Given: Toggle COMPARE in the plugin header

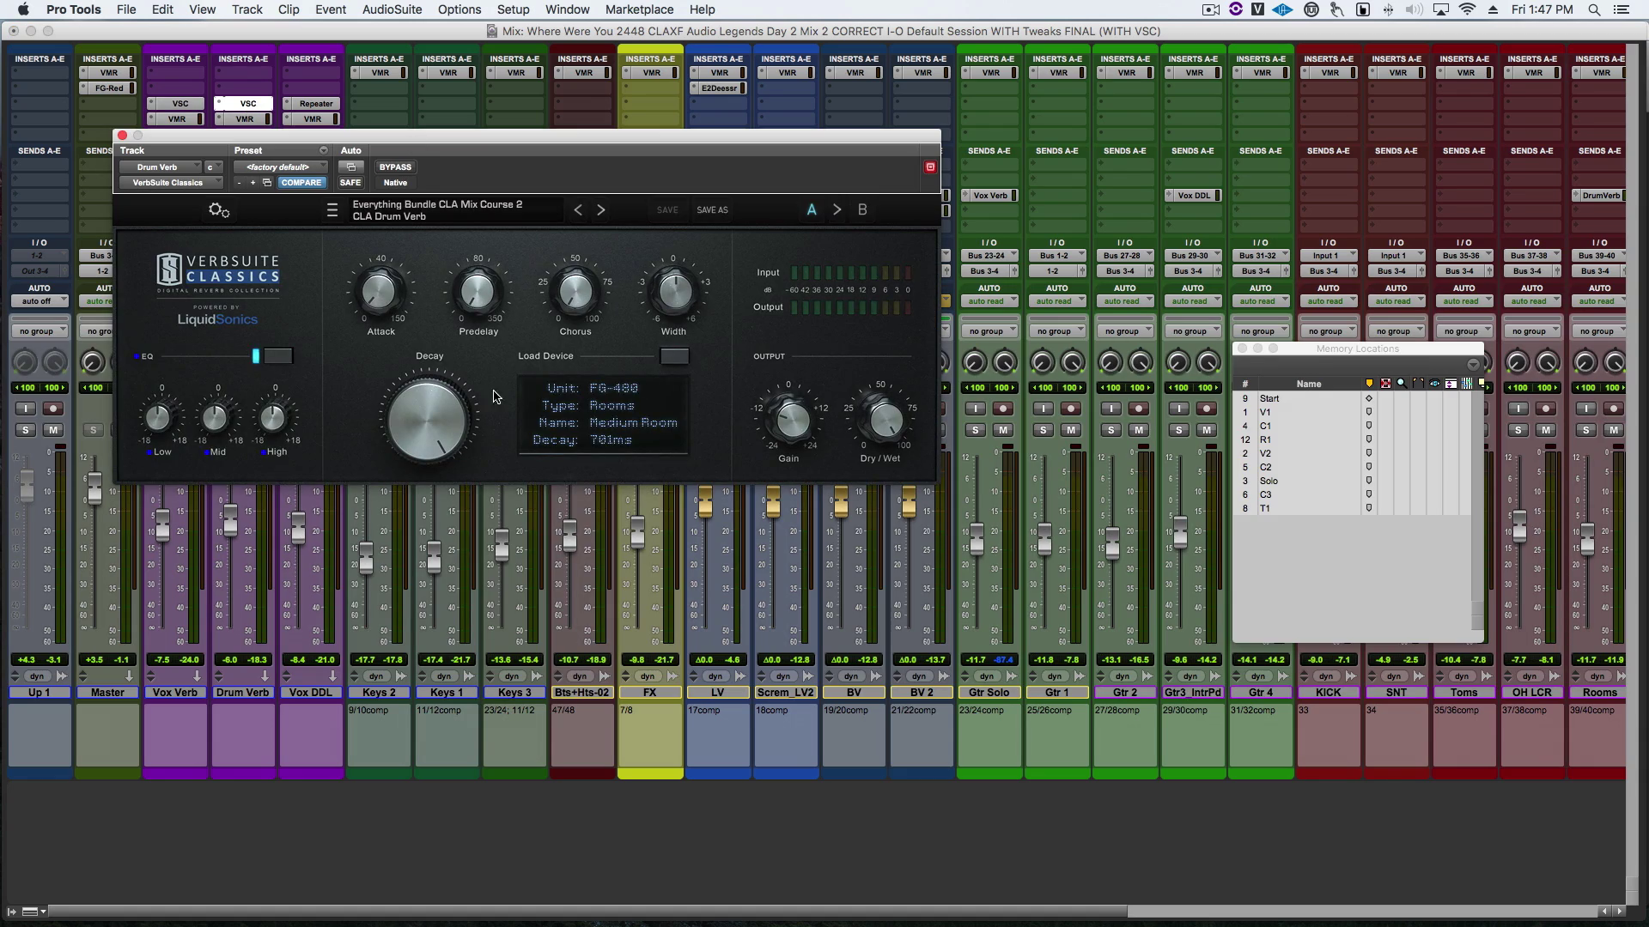Looking at the screenshot, I should pyautogui.click(x=301, y=183).
